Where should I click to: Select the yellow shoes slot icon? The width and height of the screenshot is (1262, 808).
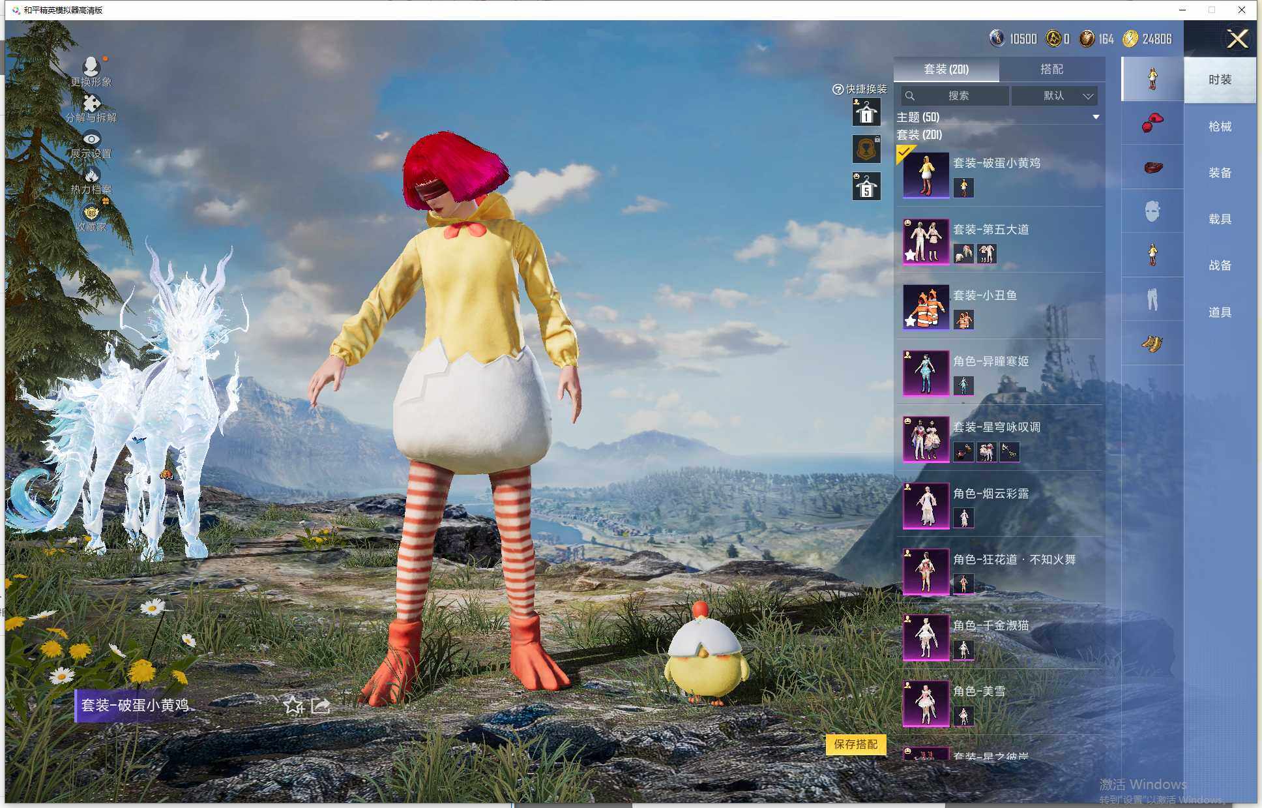click(1152, 343)
